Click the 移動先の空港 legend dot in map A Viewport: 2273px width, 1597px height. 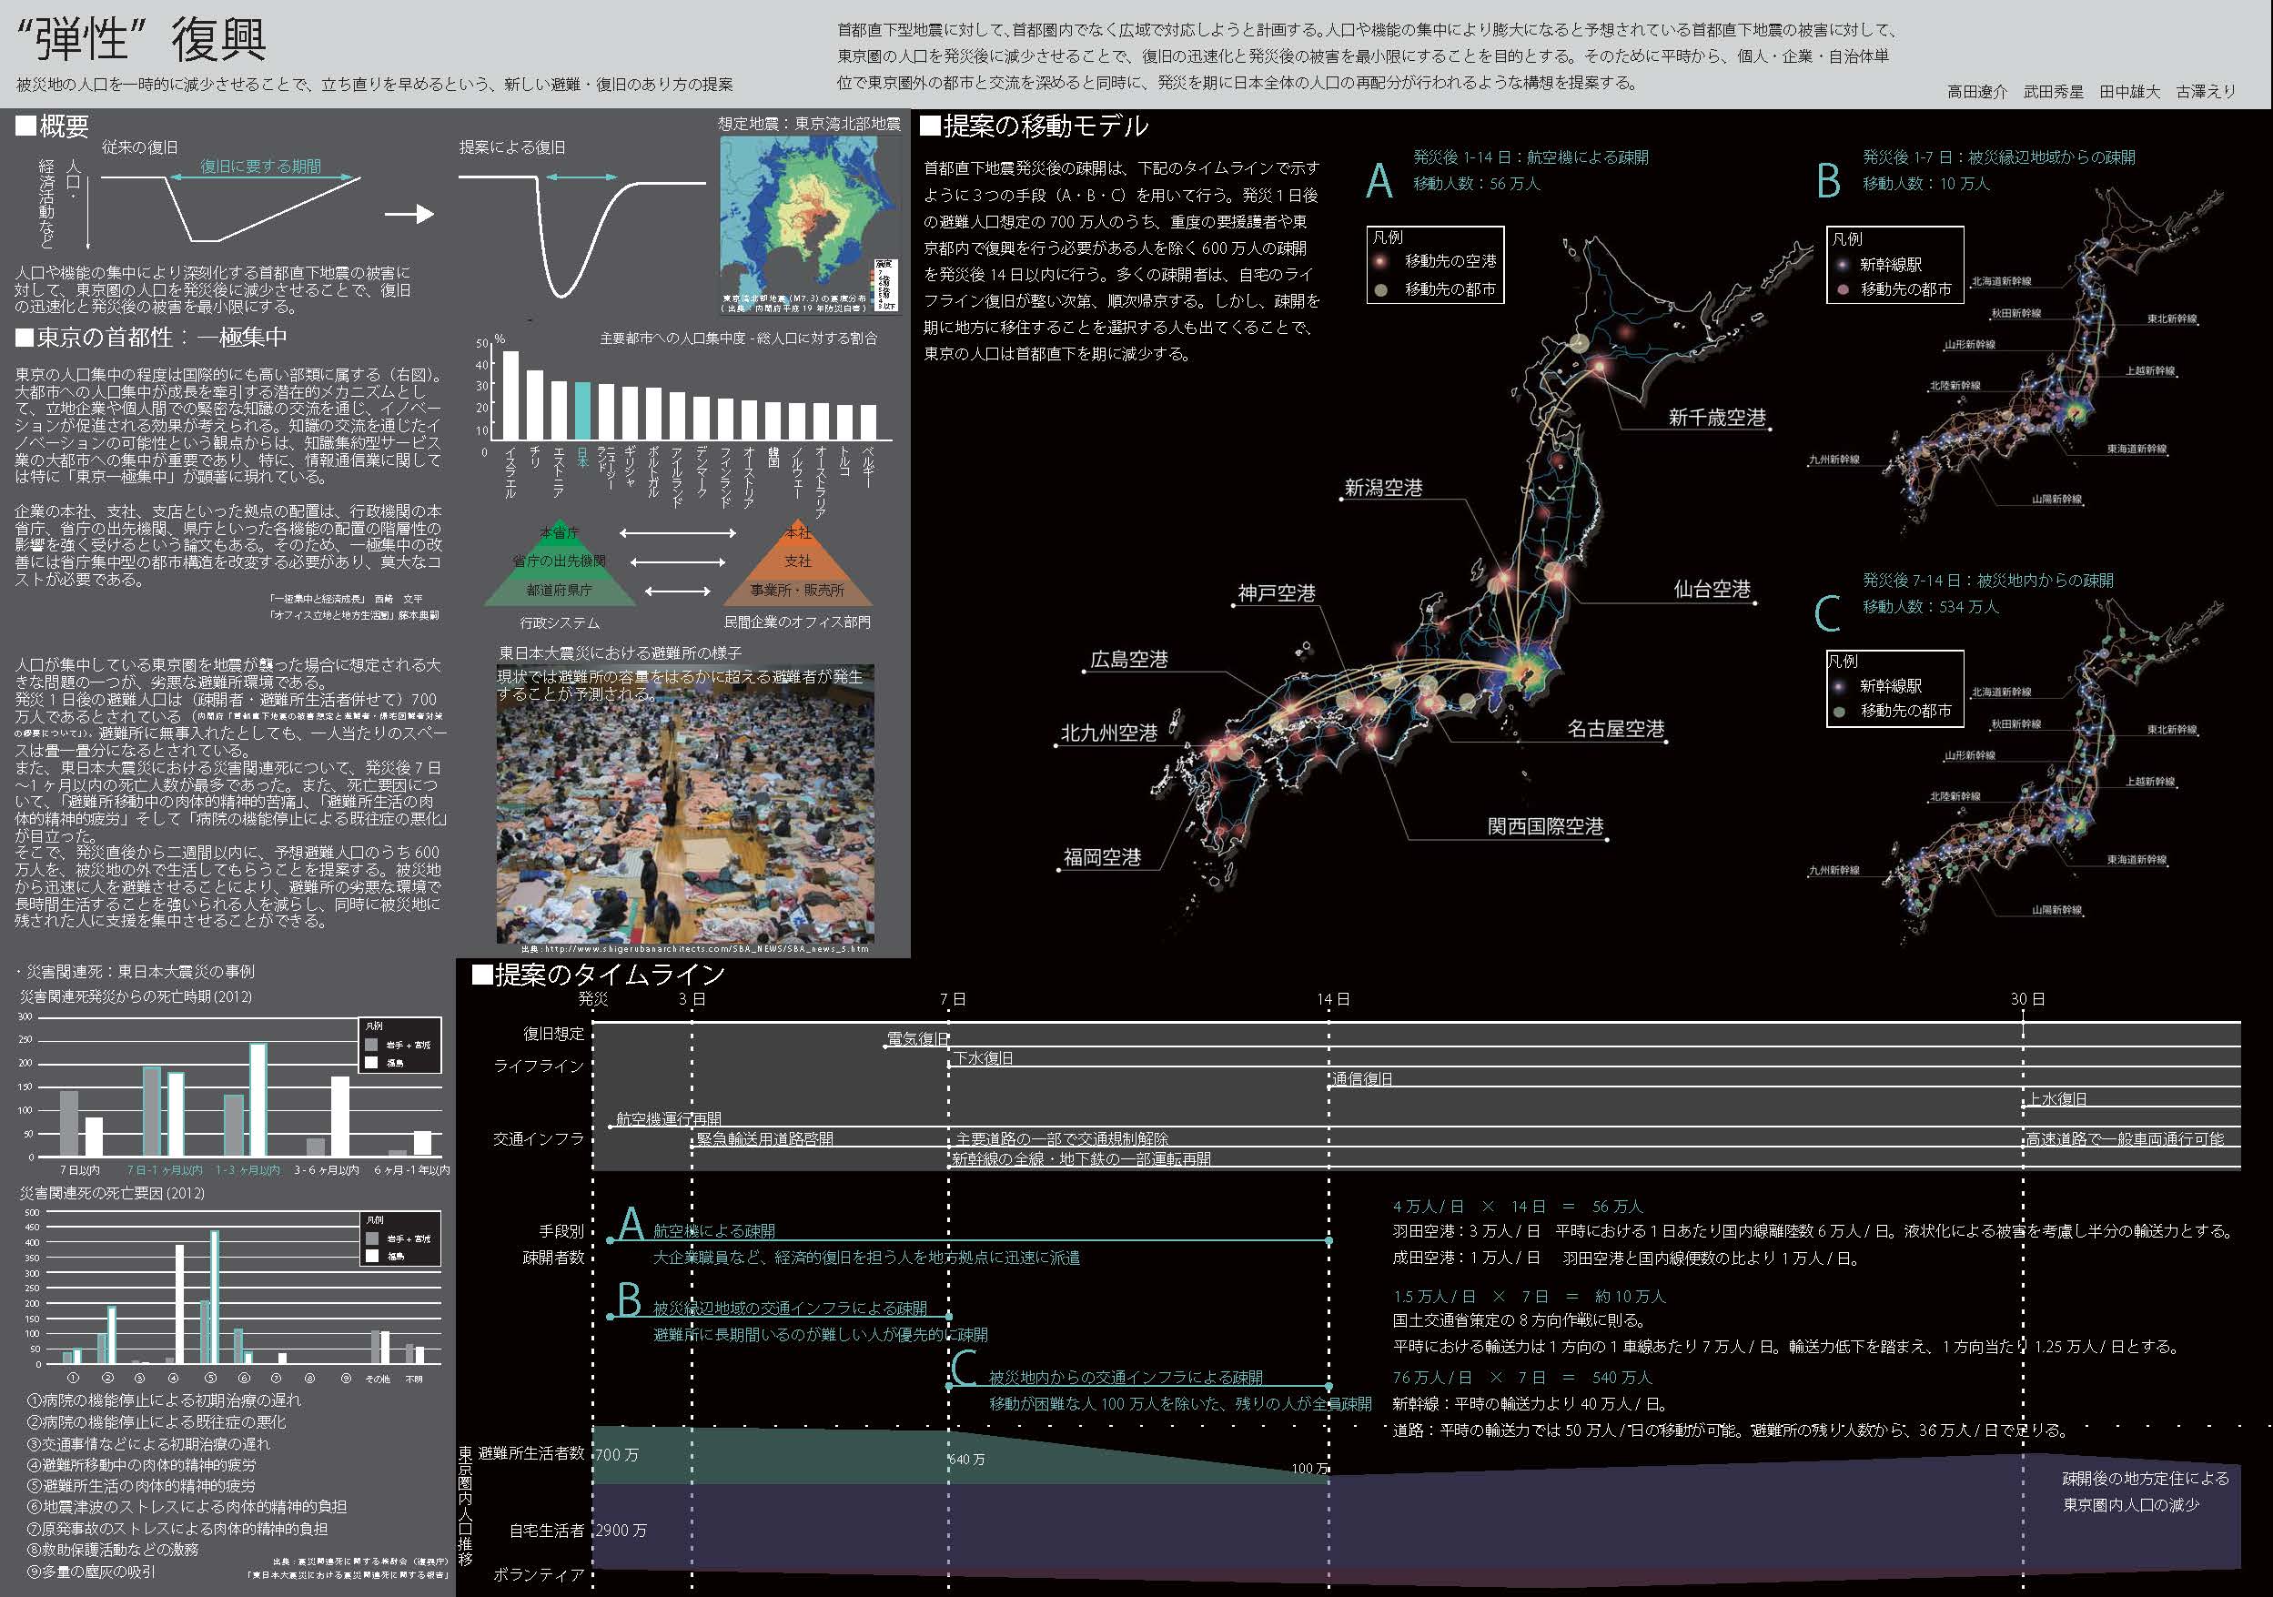click(x=1380, y=261)
